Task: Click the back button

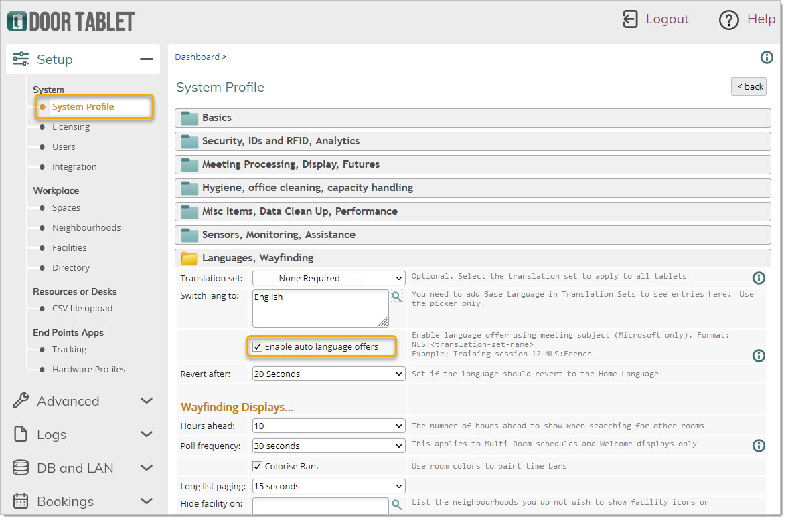Action: [x=749, y=86]
